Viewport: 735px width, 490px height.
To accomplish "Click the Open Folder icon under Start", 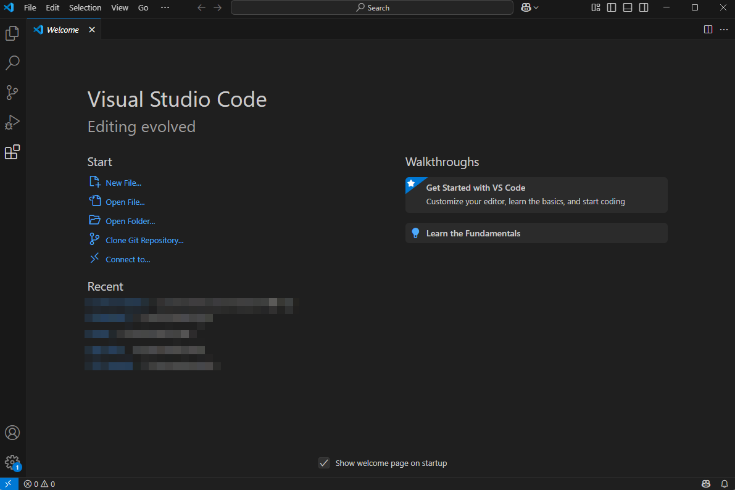I will [94, 220].
